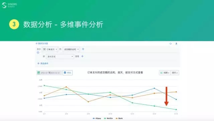The height and width of the screenshot is (121, 214).
Task: Add another group-by dimension with plus
Action: [82, 56]
